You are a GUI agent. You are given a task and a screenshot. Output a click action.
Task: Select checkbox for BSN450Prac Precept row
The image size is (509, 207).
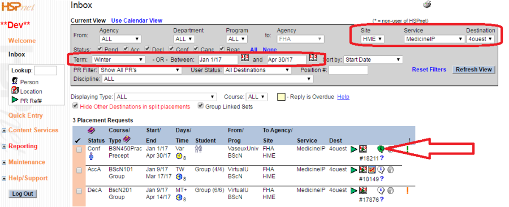click(79, 149)
